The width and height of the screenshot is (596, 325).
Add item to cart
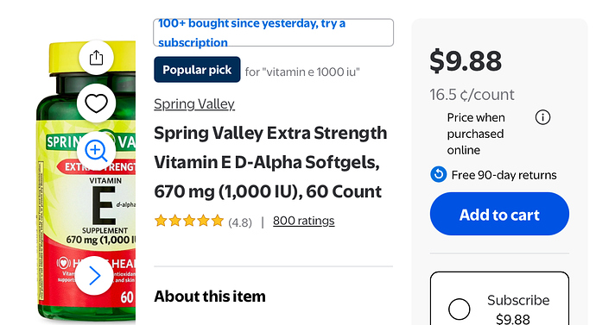pos(499,214)
